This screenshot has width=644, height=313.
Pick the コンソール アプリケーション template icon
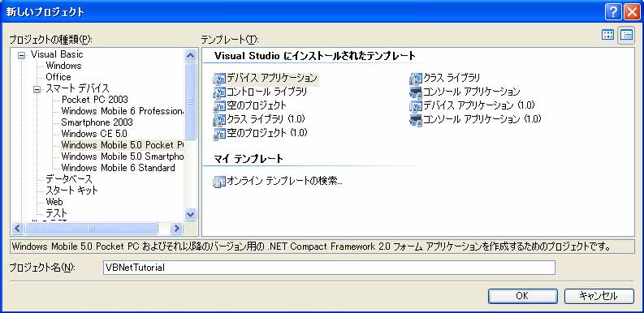(x=416, y=92)
